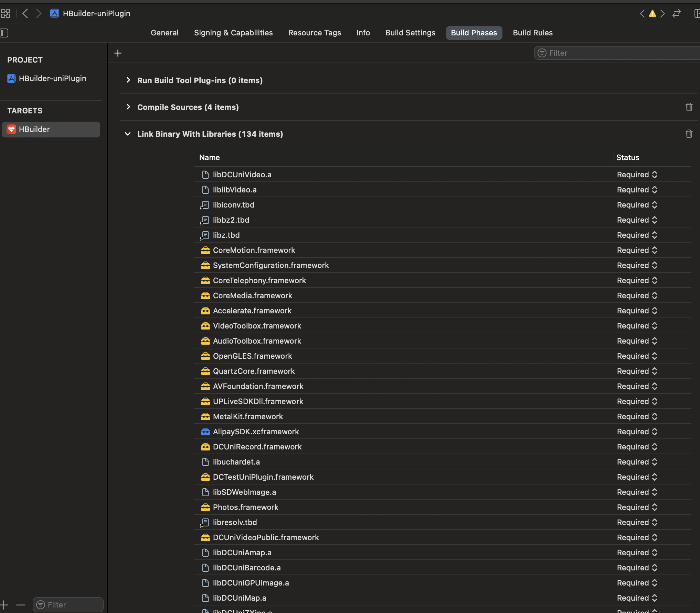Select Accelerate.framework row
The image size is (700, 613).
tap(442, 311)
